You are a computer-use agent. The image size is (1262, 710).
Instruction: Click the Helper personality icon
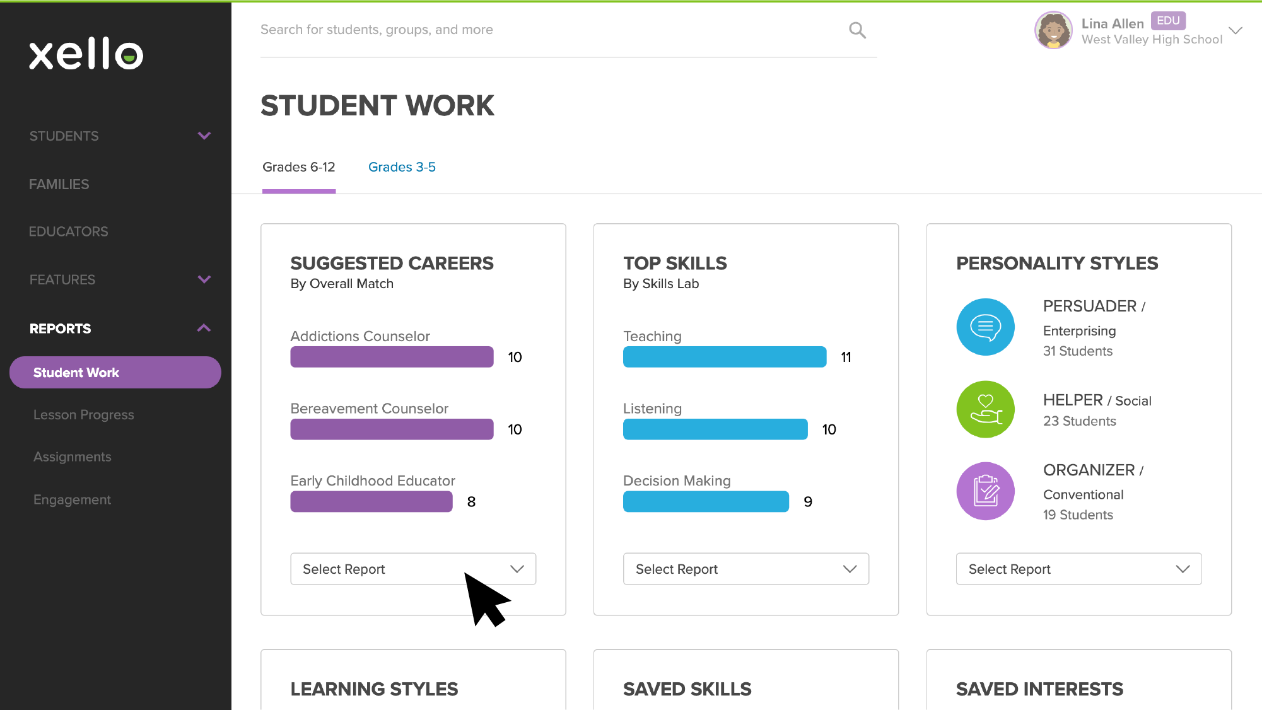click(x=985, y=409)
